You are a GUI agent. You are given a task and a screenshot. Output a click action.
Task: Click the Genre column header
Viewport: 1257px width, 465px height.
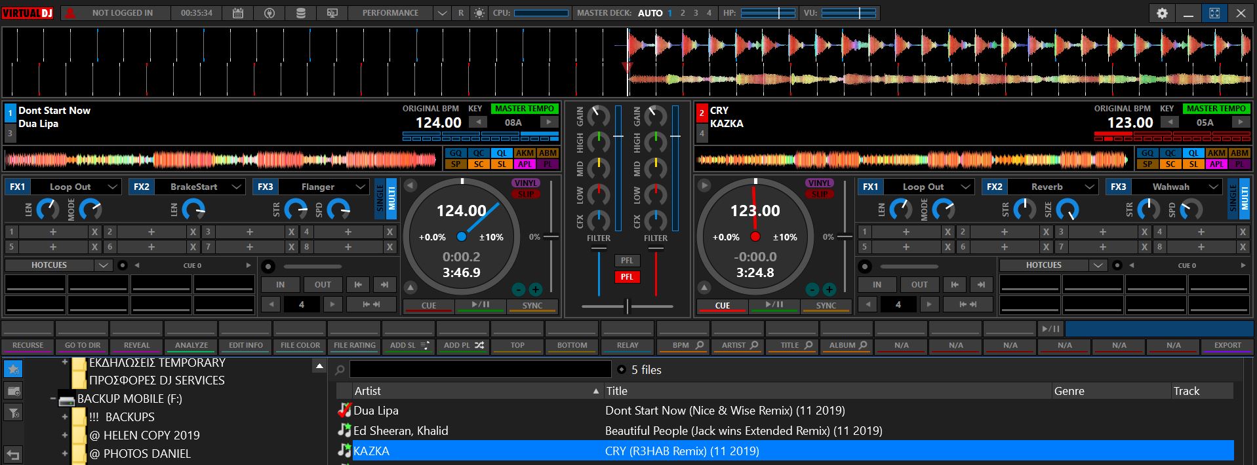click(1111, 391)
